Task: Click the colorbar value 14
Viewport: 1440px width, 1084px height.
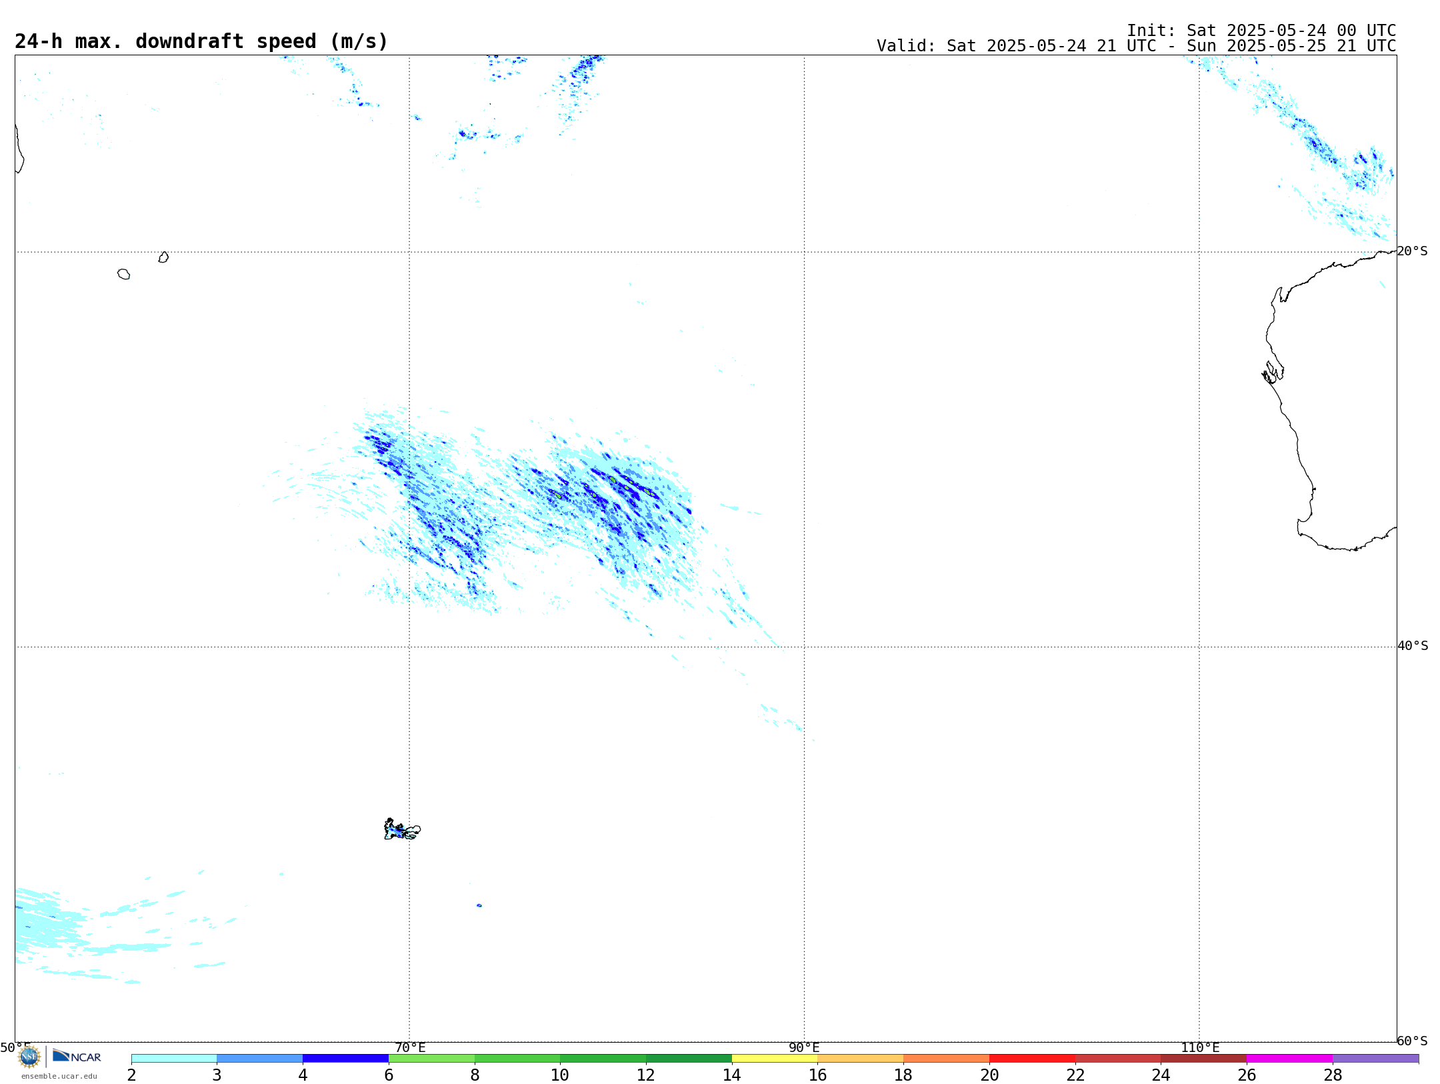Action: click(x=732, y=1075)
